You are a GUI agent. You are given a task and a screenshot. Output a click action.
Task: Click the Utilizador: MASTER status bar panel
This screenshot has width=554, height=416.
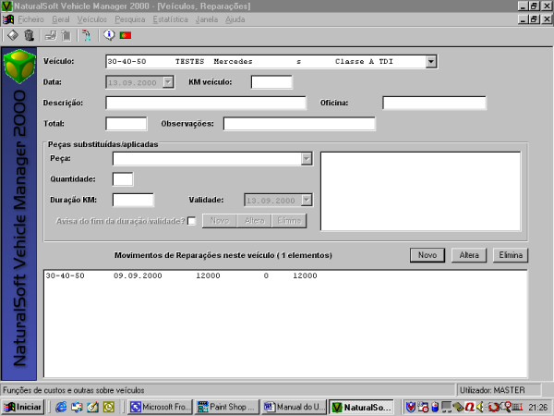499,390
